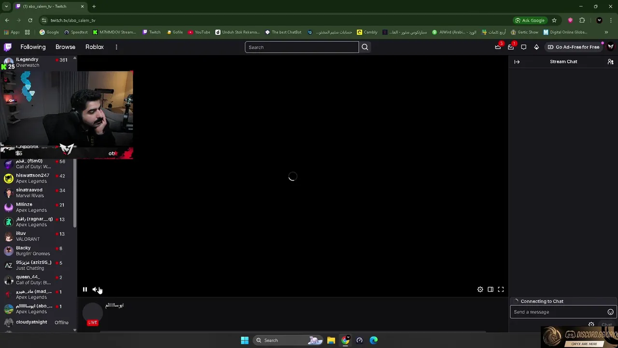Bookmark this page with star icon
Viewport: 618px width, 348px height.
554,20
